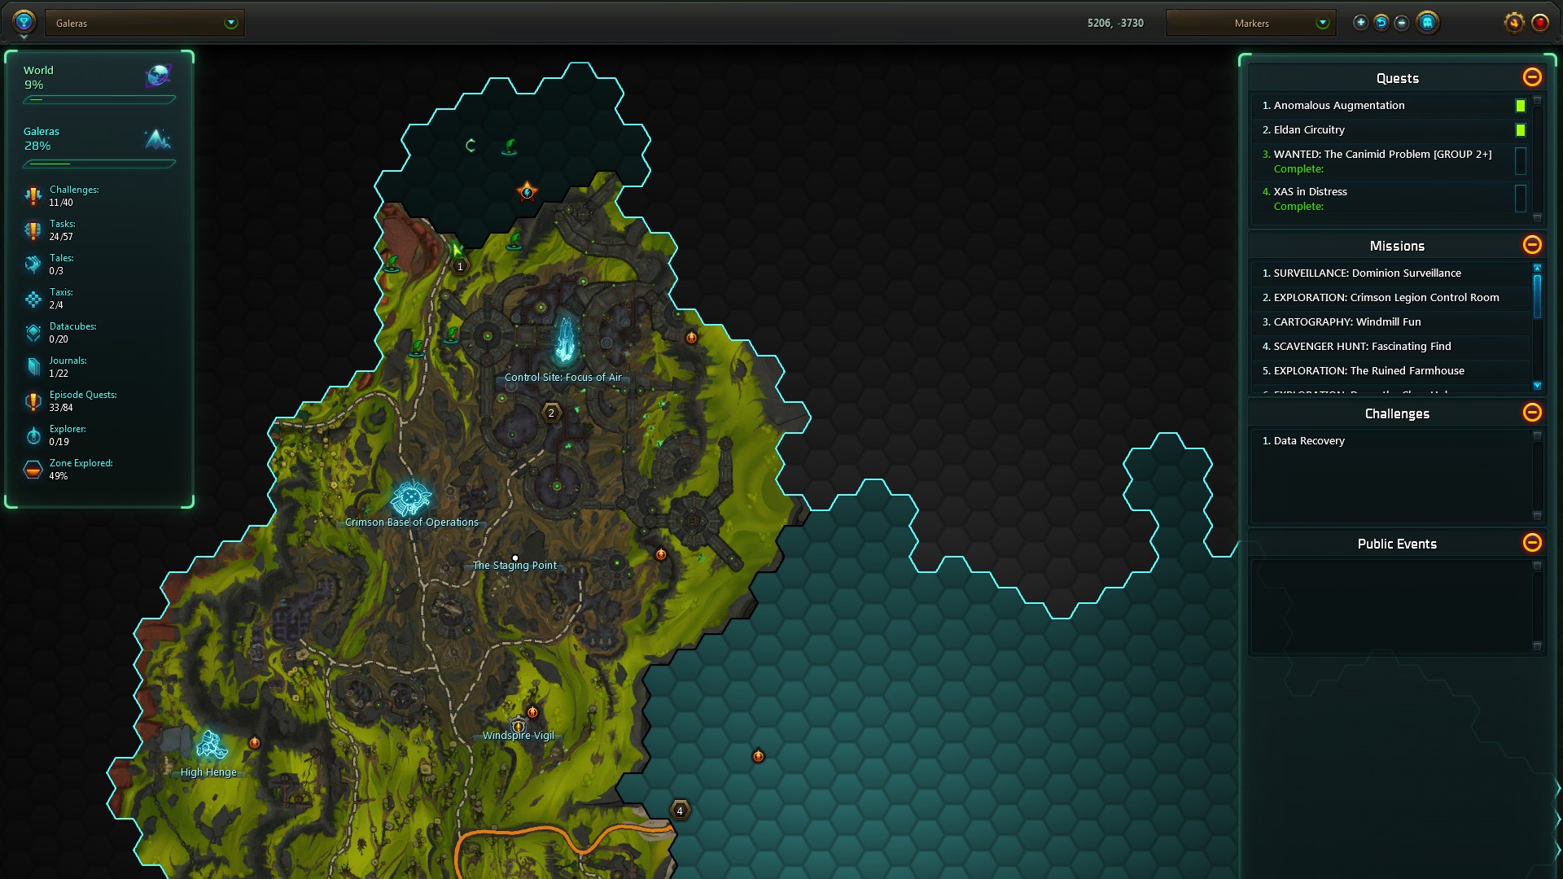Click the zoom out minus icon
The height and width of the screenshot is (879, 1563).
click(x=1402, y=23)
